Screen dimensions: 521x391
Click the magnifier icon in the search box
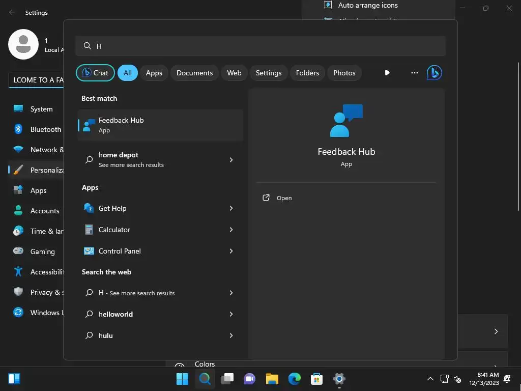pos(88,46)
